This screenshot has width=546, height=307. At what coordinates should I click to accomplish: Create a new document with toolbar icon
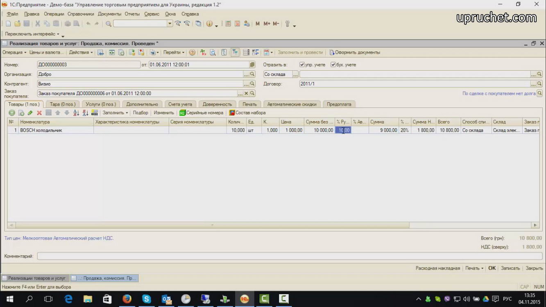[x=8, y=24]
